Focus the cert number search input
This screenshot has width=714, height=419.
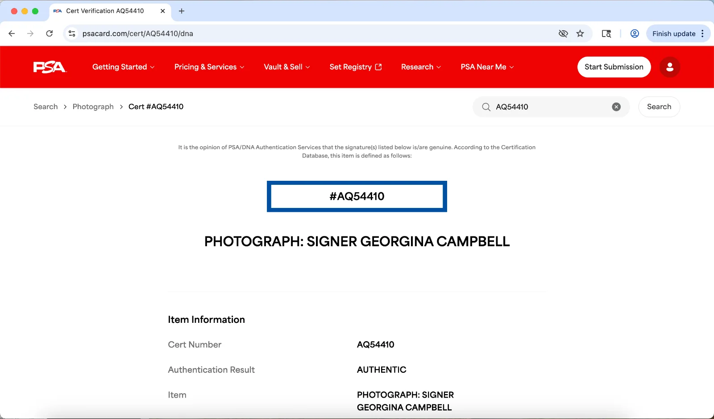[x=551, y=107]
